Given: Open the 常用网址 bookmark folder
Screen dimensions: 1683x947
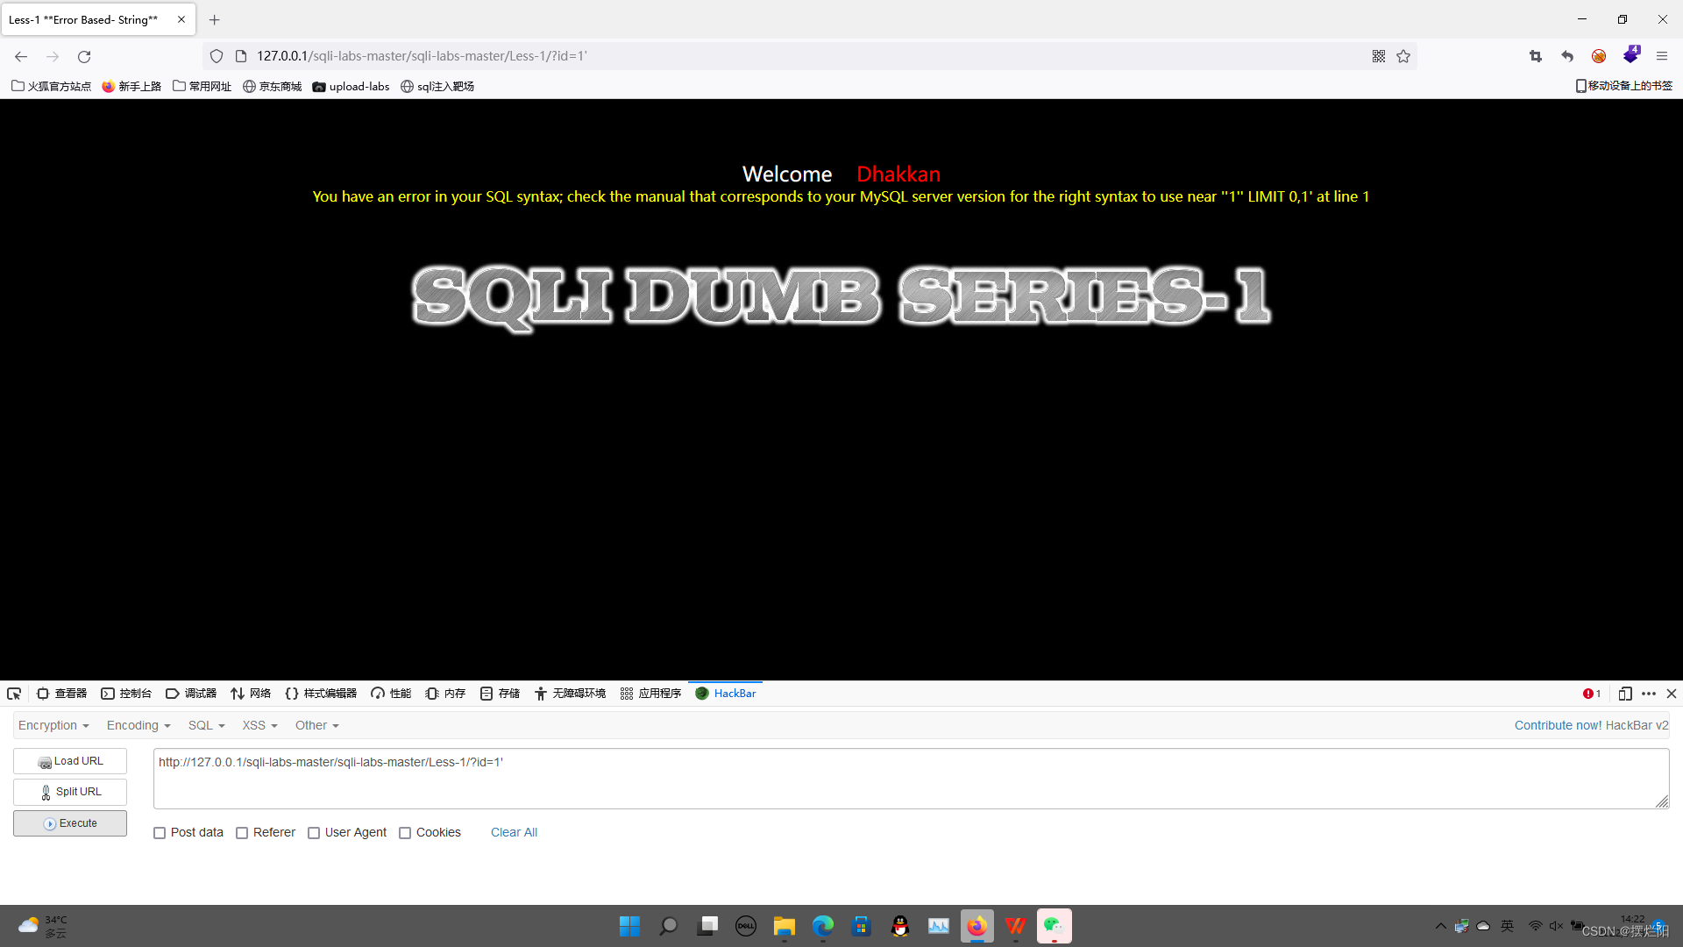Looking at the screenshot, I should click(202, 86).
